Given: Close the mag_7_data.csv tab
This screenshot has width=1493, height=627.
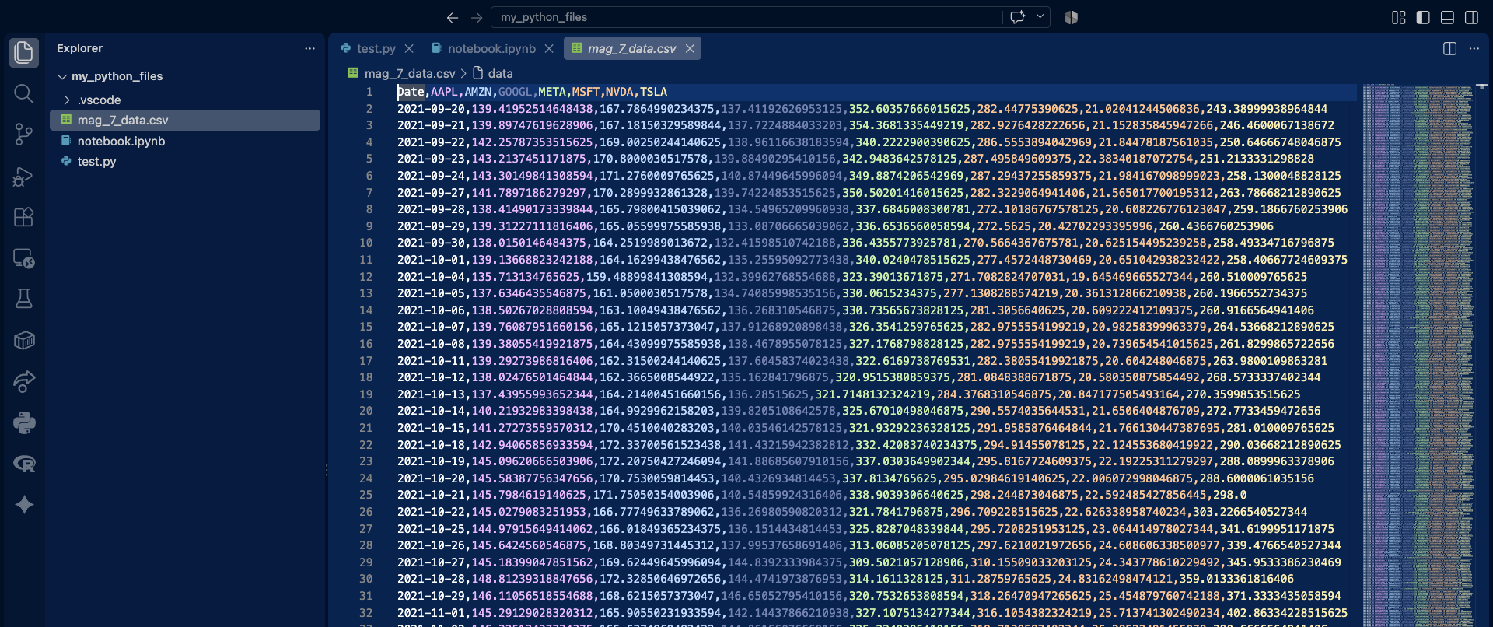Looking at the screenshot, I should pyautogui.click(x=690, y=48).
